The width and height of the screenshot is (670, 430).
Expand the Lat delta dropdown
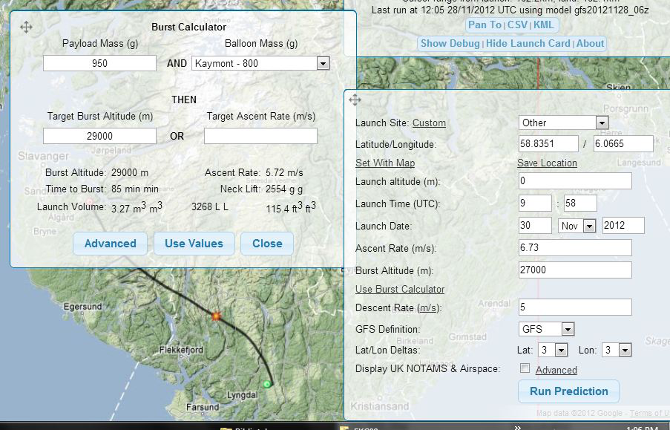pyautogui.click(x=554, y=350)
